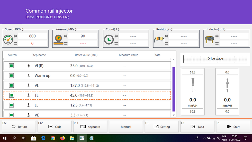Click the Quit button
This screenshot has height=142, width=252.
55,127
